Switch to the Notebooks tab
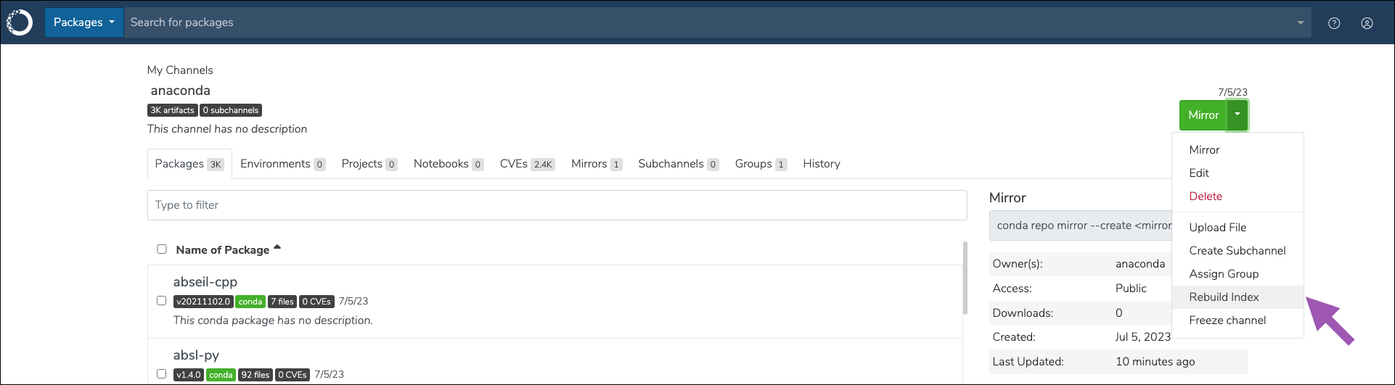This screenshot has width=1395, height=385. (x=449, y=164)
